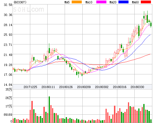Image resolution: width=168 pixels, height=123 pixels.
Task: Click the 14.84 price axis label
Action: (8, 85)
